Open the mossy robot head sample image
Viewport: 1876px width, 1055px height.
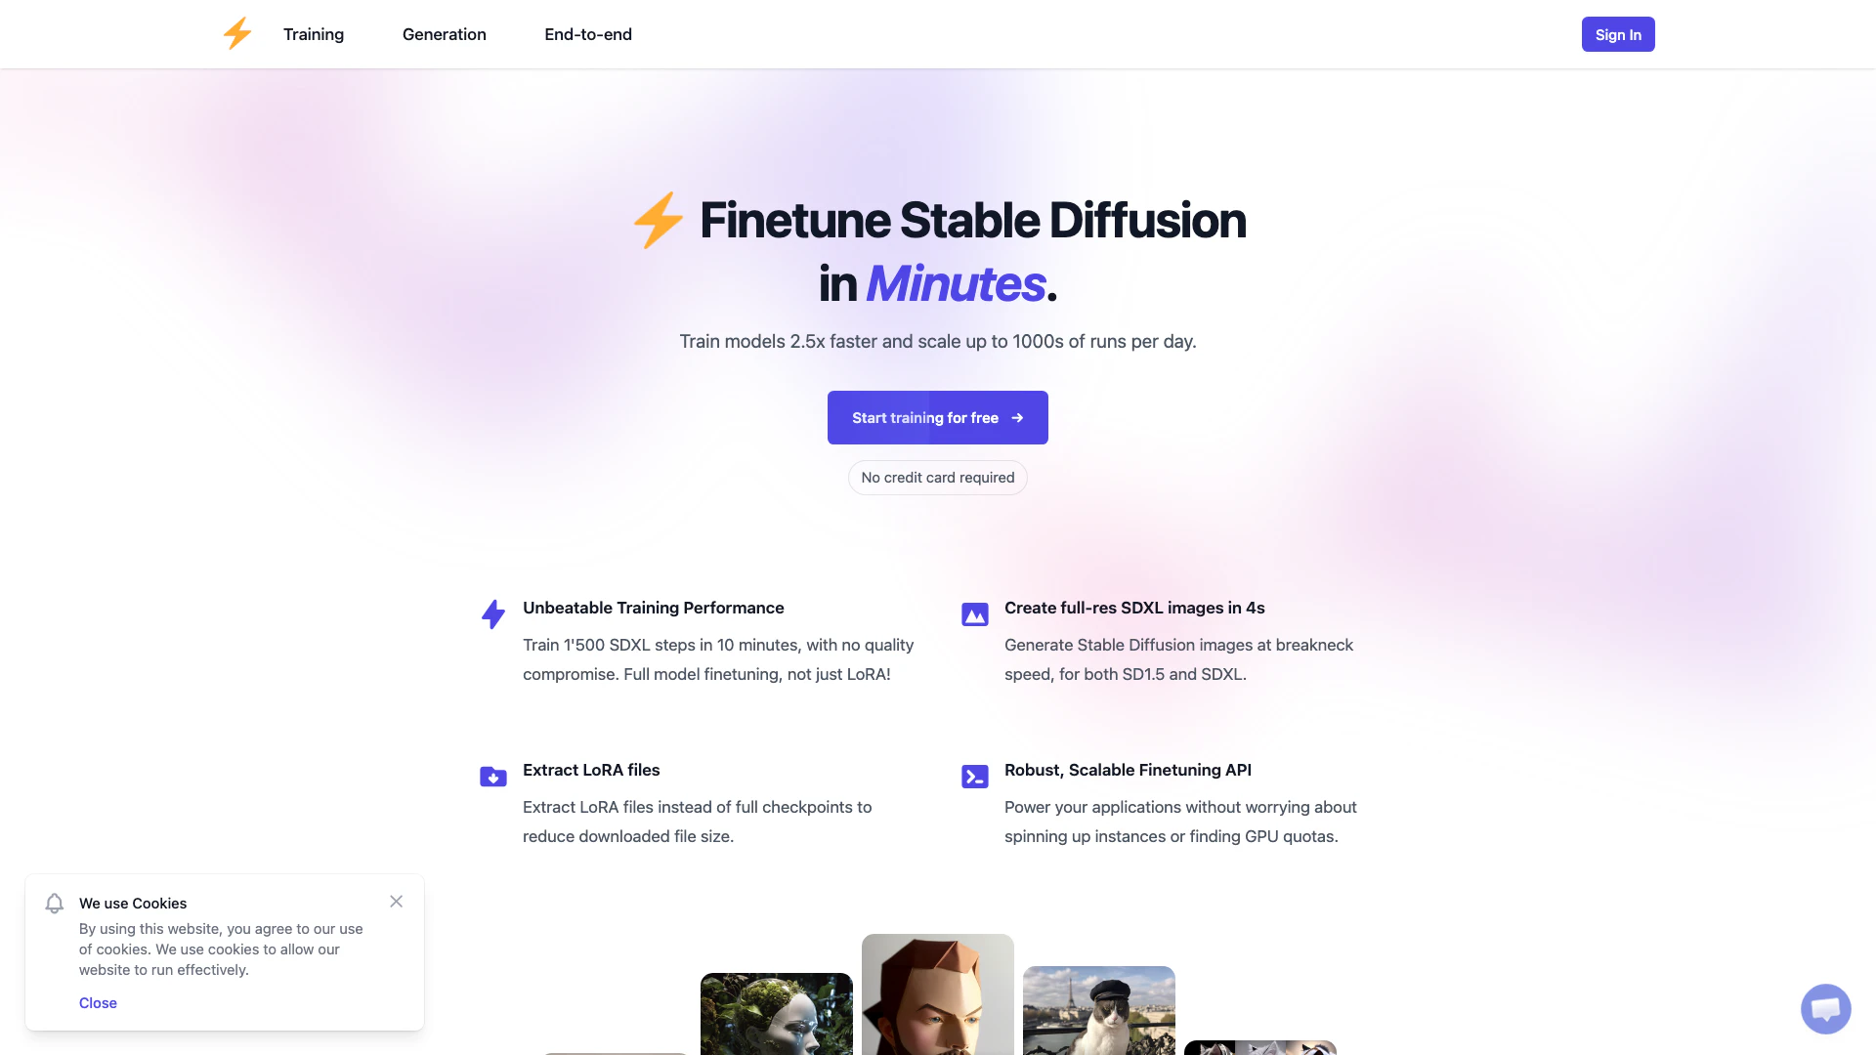pyautogui.click(x=776, y=1014)
